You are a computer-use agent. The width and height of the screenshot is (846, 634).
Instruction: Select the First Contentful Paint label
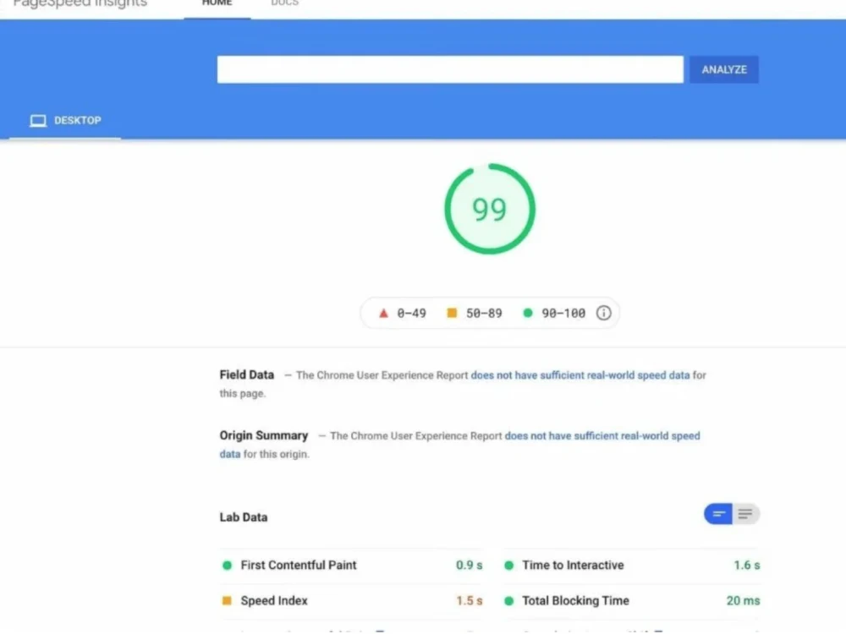299,565
